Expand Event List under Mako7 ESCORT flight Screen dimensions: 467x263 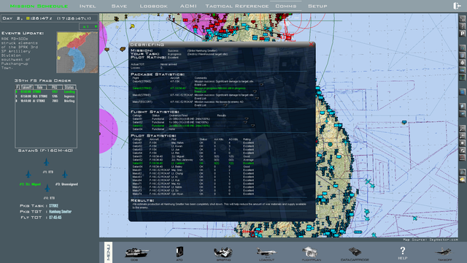point(225,105)
